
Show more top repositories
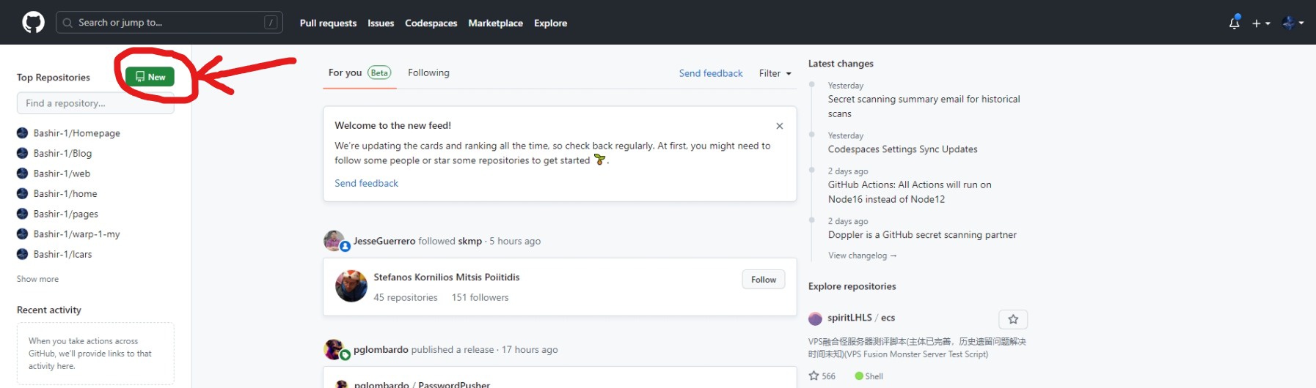(37, 279)
